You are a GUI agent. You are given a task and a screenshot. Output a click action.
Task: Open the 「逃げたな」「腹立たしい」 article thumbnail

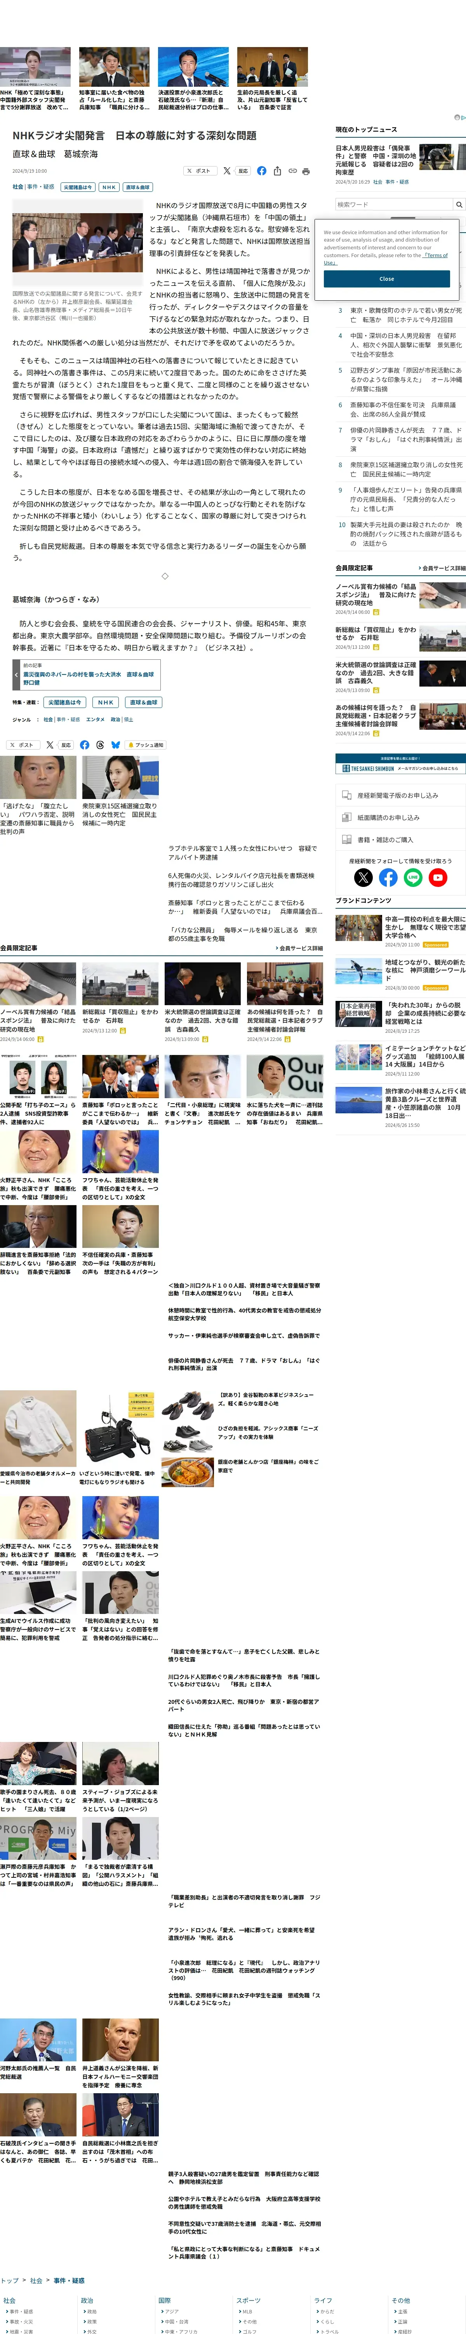pyautogui.click(x=38, y=777)
